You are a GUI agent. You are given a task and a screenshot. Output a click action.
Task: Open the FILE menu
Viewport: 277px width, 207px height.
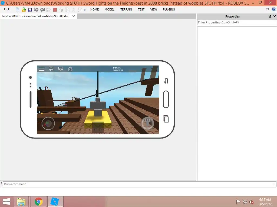click(x=7, y=9)
